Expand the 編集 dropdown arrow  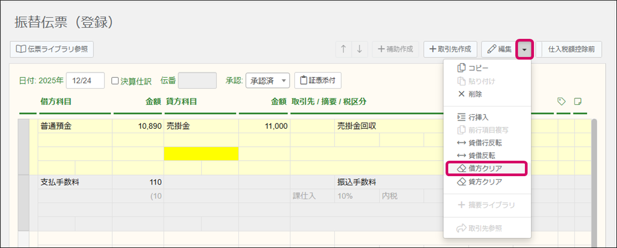coord(524,49)
